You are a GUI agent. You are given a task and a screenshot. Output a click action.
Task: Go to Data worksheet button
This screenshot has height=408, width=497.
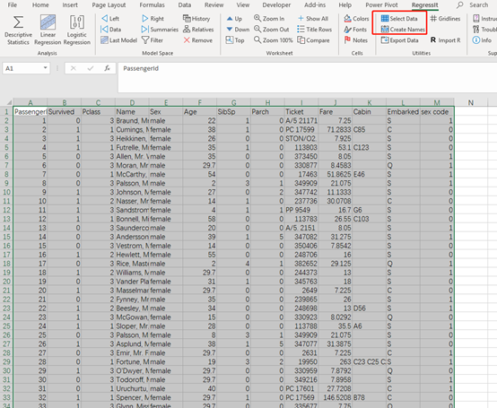[x=110, y=30]
